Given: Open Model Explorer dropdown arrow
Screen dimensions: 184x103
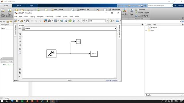Looking at the screenshot, I should (x=58, y=21).
